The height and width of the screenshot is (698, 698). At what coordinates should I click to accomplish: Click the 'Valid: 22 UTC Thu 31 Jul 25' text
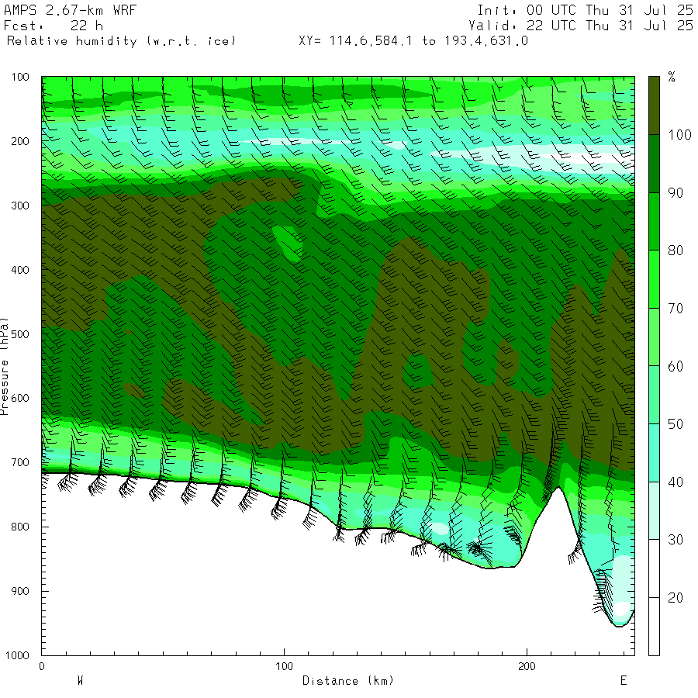(580, 26)
